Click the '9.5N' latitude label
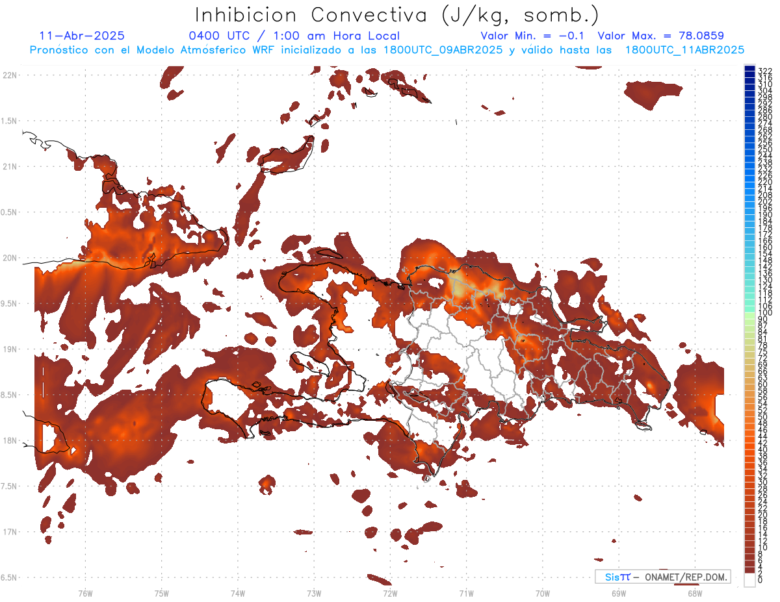The height and width of the screenshot is (602, 780). (9, 304)
